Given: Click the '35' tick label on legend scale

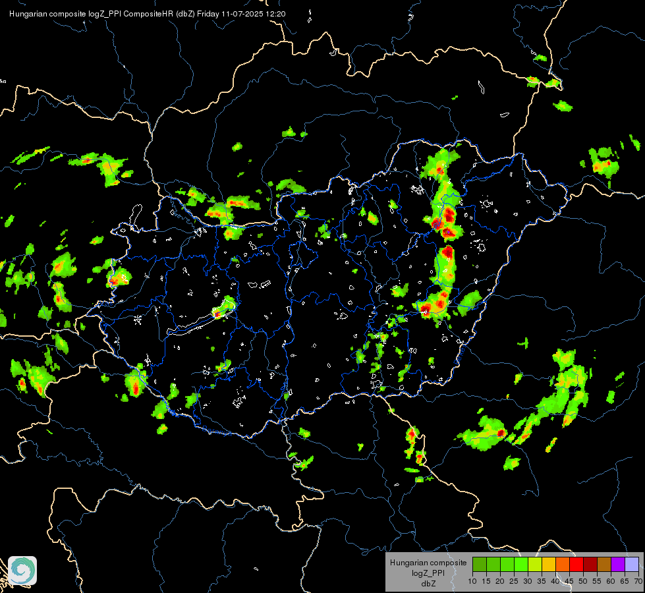Looking at the screenshot, I should pos(542,581).
